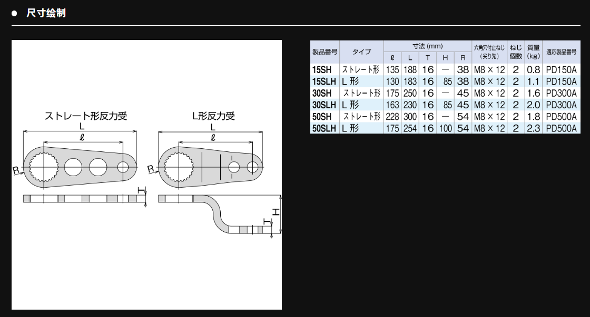590x317 pixels.
Task: Click the 六角穴付止ねじ column header
Action: click(489, 52)
